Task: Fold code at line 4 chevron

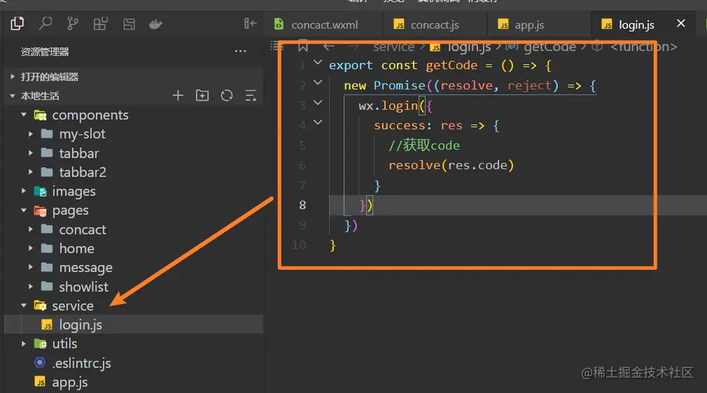Action: coord(318,122)
